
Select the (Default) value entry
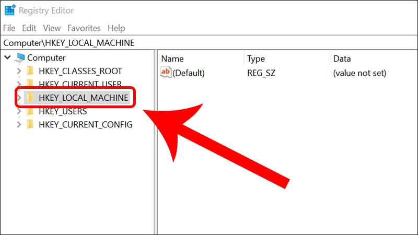[189, 73]
